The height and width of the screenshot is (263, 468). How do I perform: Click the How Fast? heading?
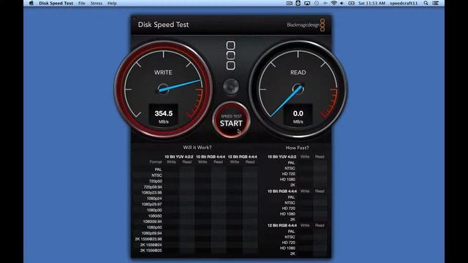(x=298, y=148)
